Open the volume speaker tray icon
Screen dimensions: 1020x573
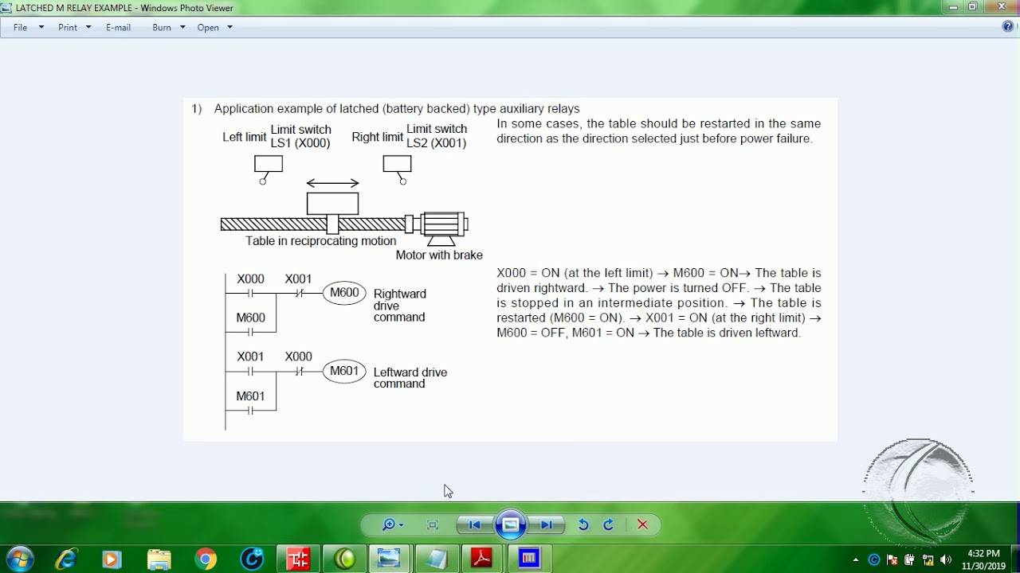(x=946, y=559)
